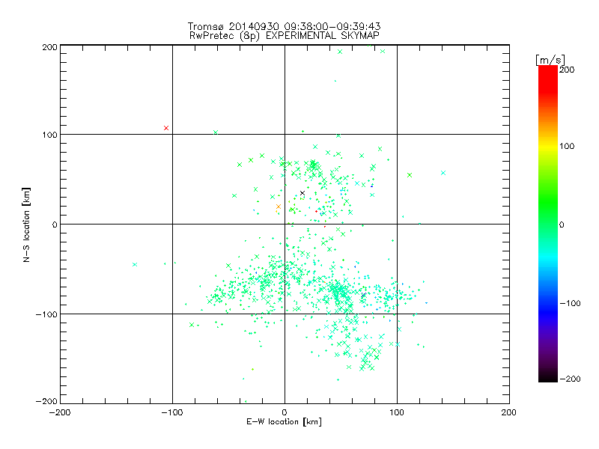This screenshot has height=449, width=599.
Task: Select the isolated cyan X marker at far left
Action: (135, 264)
